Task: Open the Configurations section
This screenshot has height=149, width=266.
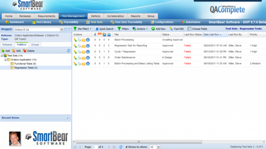Action: point(162,22)
